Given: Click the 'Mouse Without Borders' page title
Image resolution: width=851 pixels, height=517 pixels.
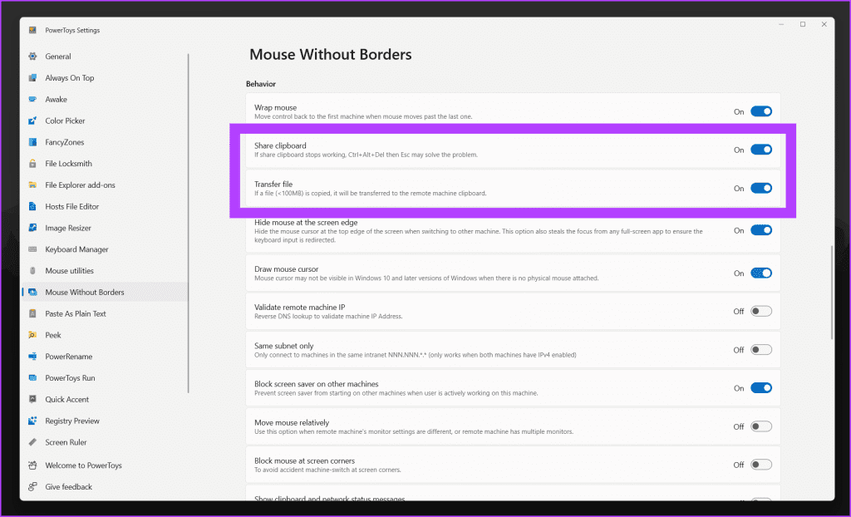Looking at the screenshot, I should click(331, 54).
